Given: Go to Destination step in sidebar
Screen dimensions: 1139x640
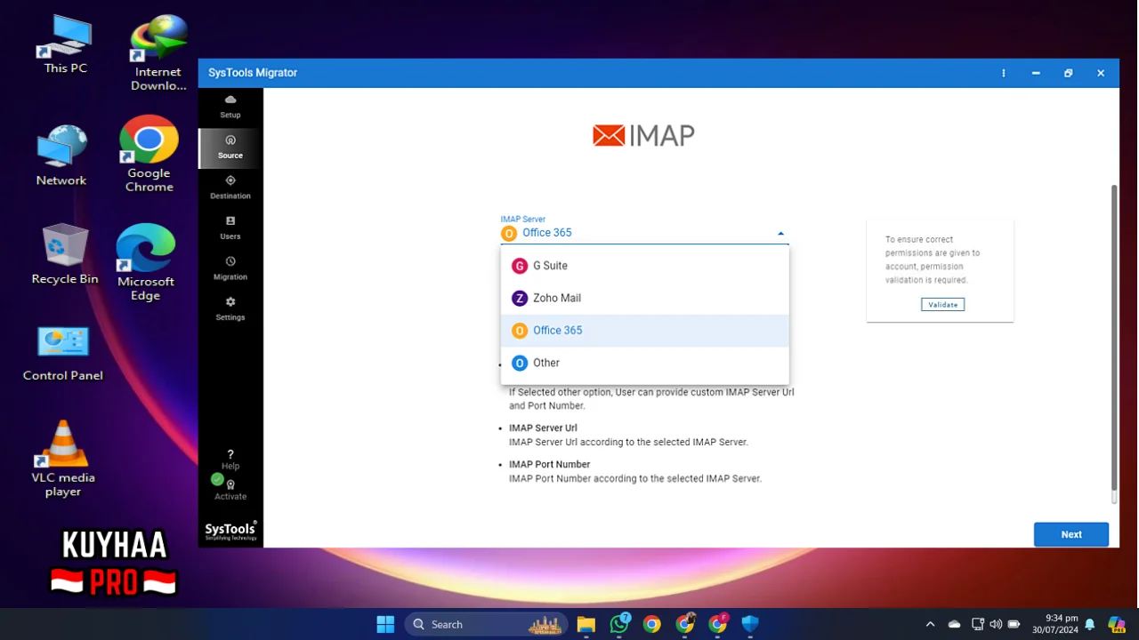Looking at the screenshot, I should tap(230, 187).
